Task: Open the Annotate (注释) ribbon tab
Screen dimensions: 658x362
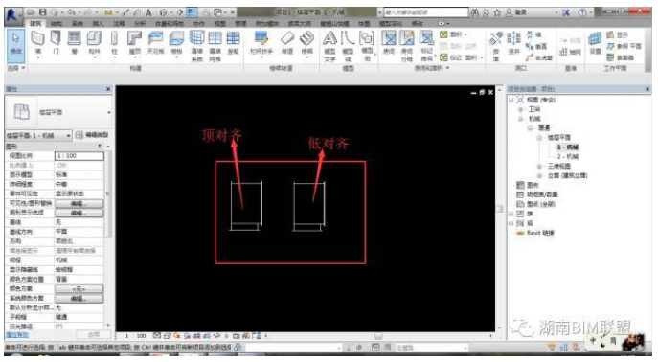Action: coord(119,24)
